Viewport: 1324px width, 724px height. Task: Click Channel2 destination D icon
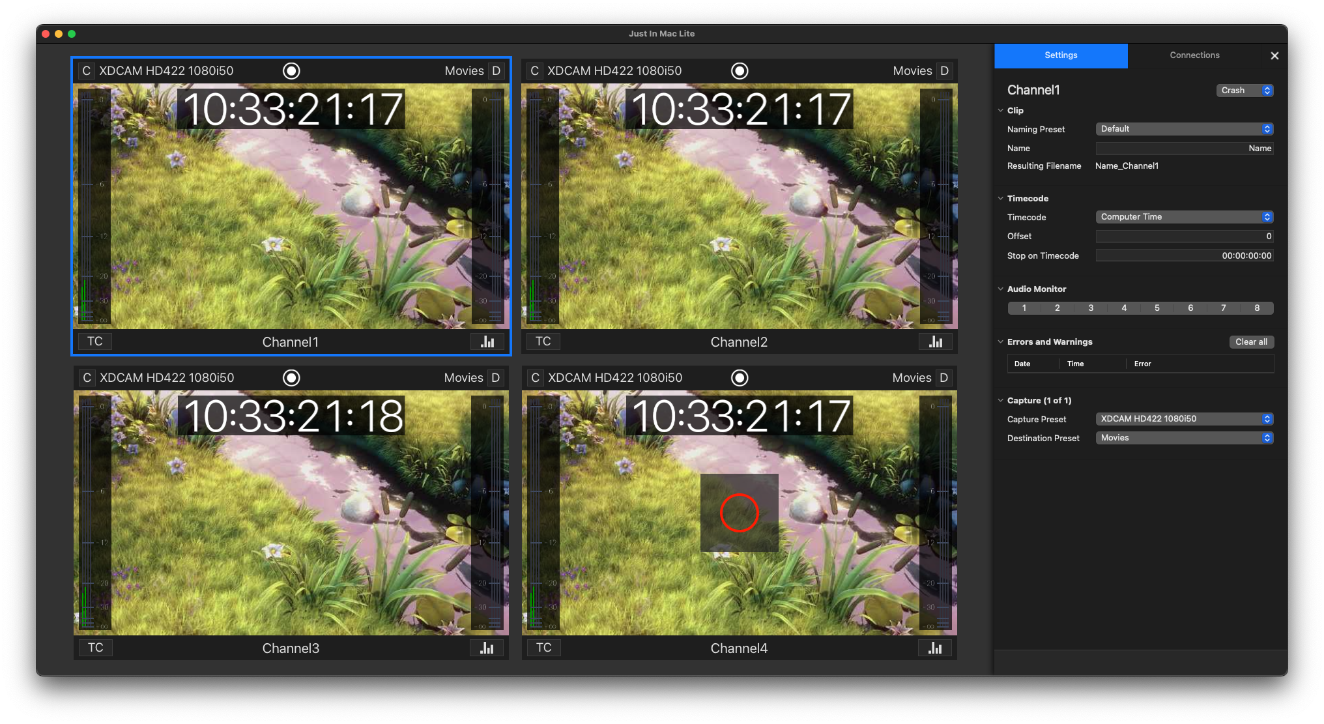point(945,71)
